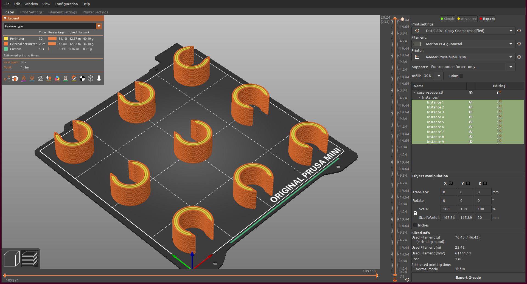Screen dimensions: 527x284
Task: Hide Instance 3 with its eye toggle
Action: [x=470, y=112]
